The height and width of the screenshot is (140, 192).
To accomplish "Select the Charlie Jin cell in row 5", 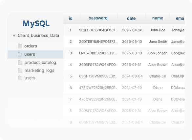I will click(x=158, y=76).
